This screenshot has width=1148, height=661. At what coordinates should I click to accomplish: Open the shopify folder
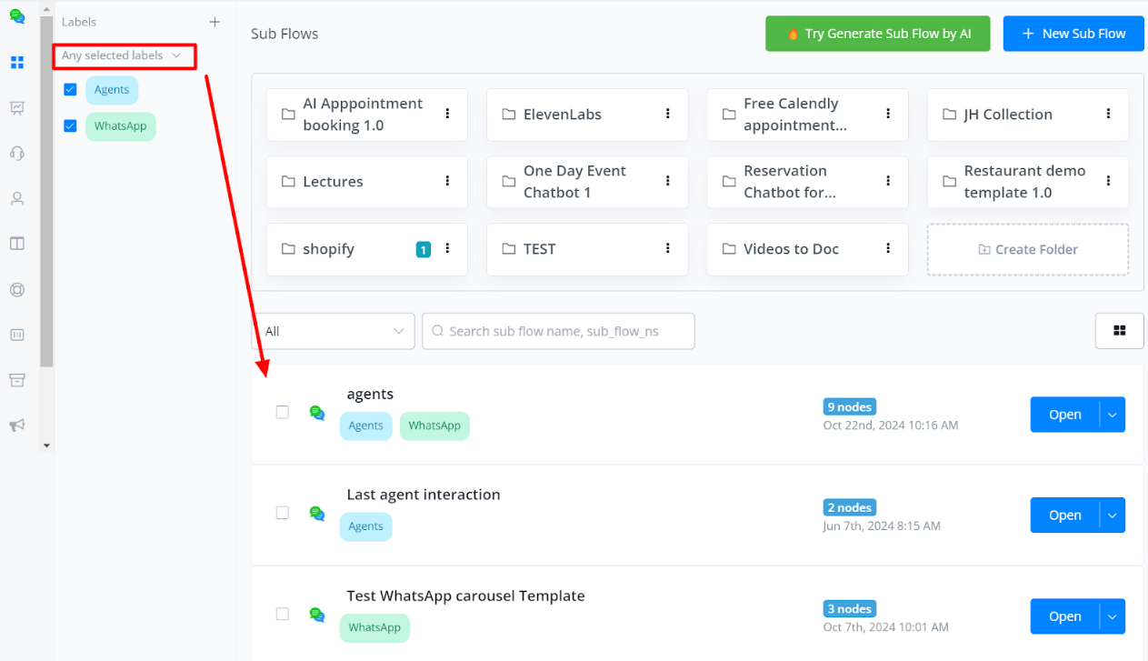(x=328, y=249)
